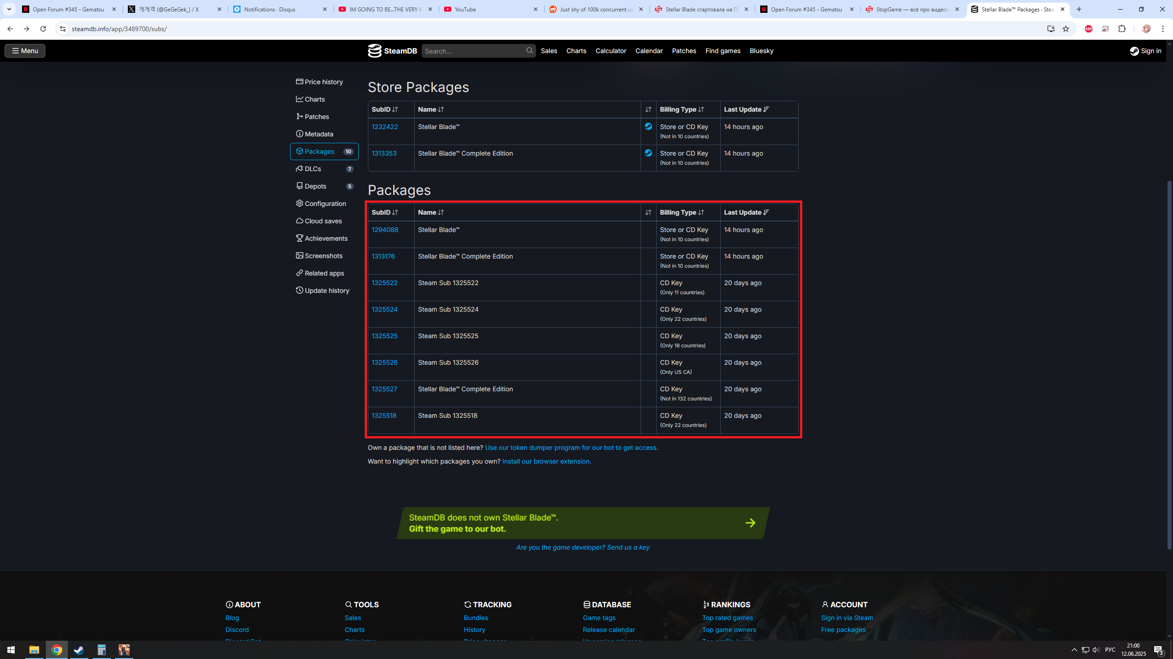Open Cloud saves in the sidebar
Viewport: 1173px width, 659px height.
point(324,221)
